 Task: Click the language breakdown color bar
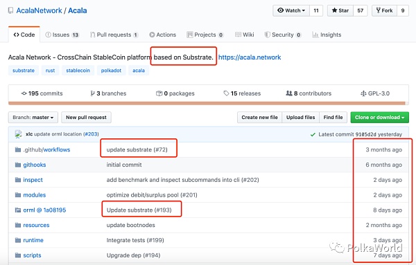pyautogui.click(x=207, y=103)
